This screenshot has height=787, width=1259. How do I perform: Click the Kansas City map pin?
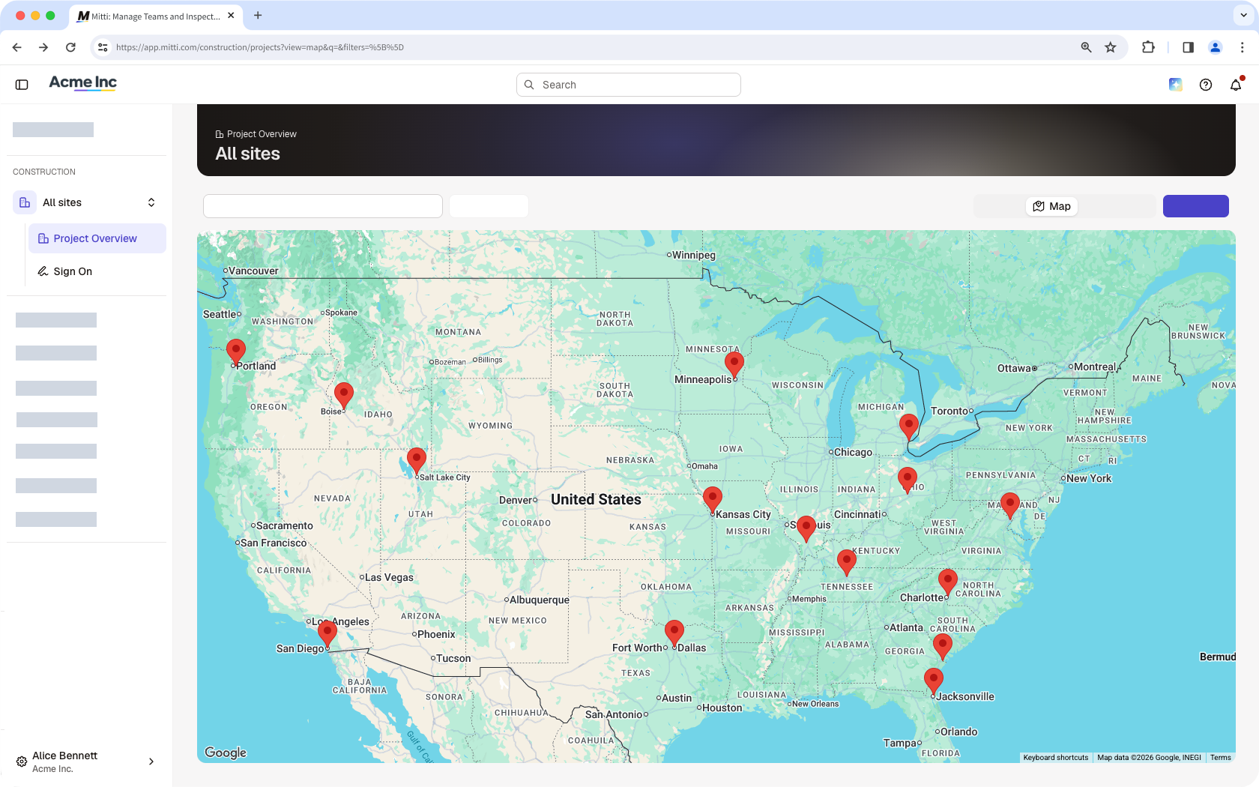(713, 500)
